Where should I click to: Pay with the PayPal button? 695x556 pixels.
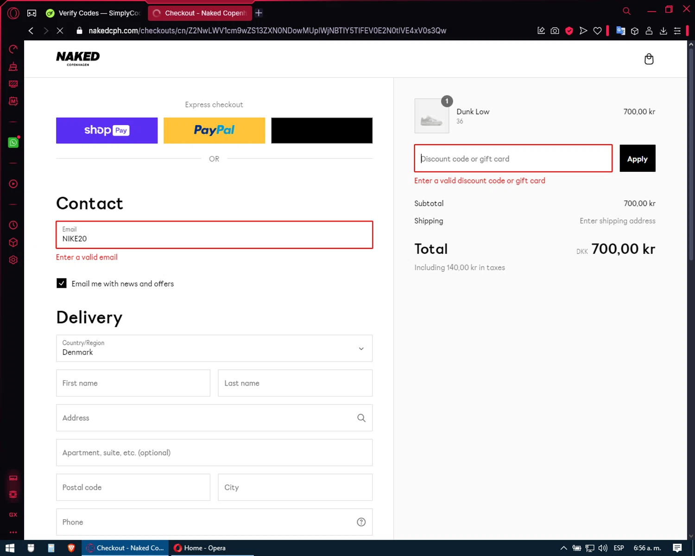coord(214,130)
